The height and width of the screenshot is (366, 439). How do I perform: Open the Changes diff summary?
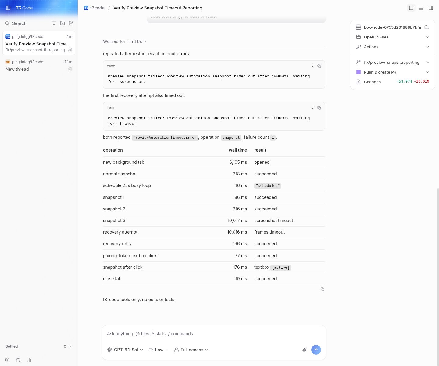click(393, 82)
